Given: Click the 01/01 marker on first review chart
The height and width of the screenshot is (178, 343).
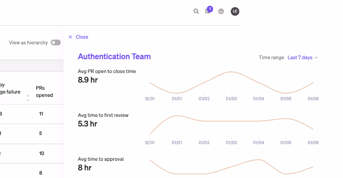Looking at the screenshot, I should 177,143.
